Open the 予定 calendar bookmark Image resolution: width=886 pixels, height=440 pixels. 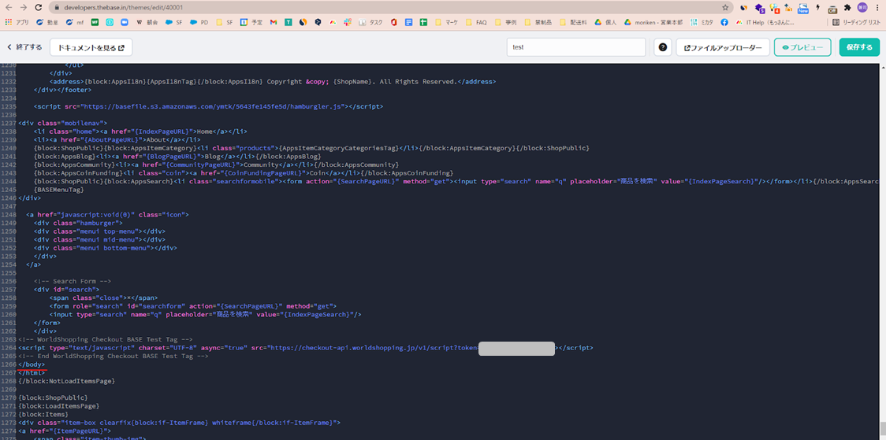pos(251,23)
